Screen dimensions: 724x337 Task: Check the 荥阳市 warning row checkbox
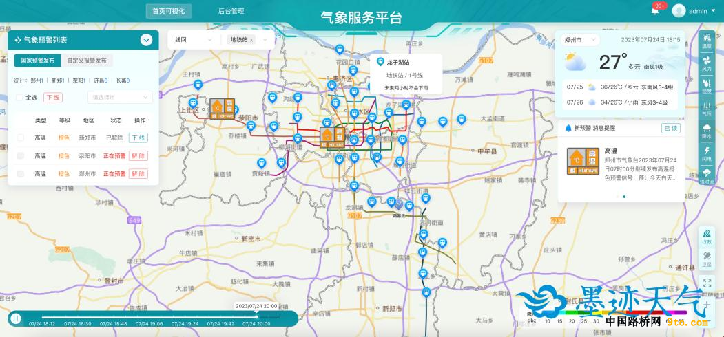20,156
